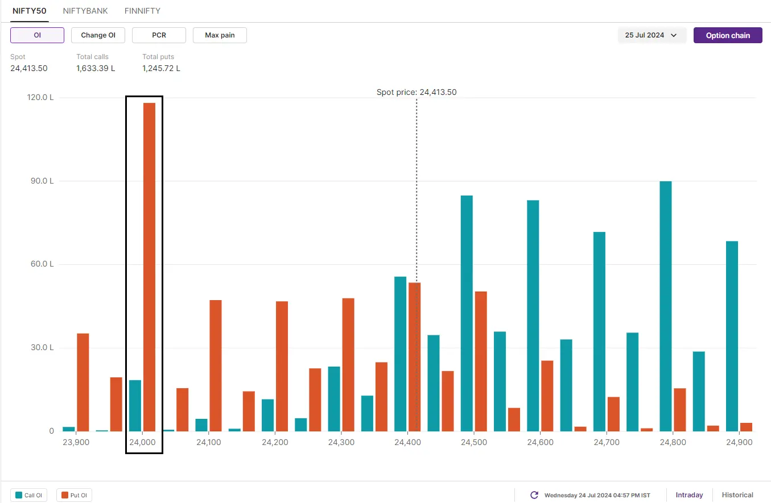Screen dimensions: 771x503
Task: Click the Total puts value 1,245.72 L
Action: (x=162, y=68)
